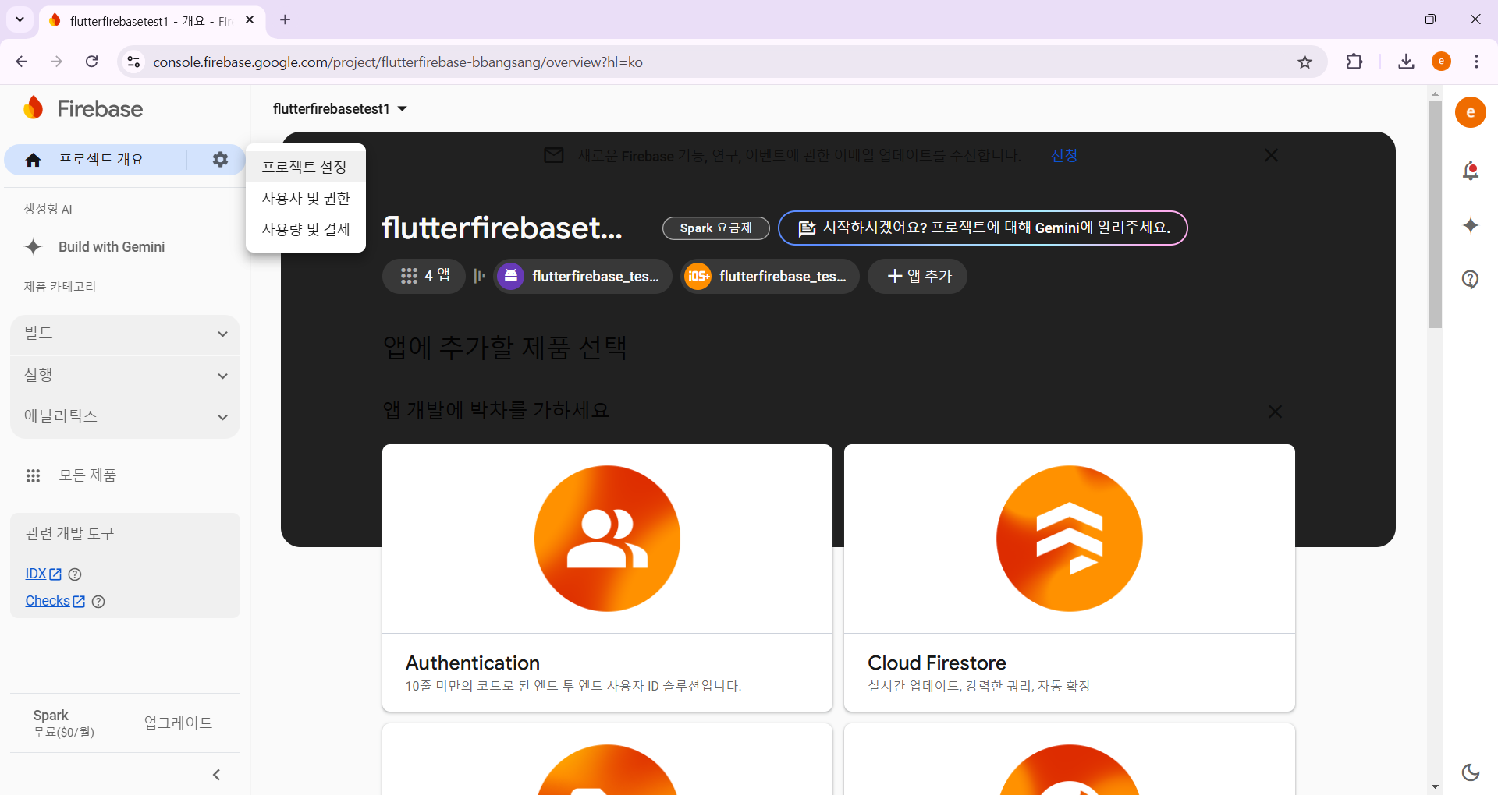Click the vertical page scrollbar thumb
The height and width of the screenshot is (795, 1498).
(1435, 214)
